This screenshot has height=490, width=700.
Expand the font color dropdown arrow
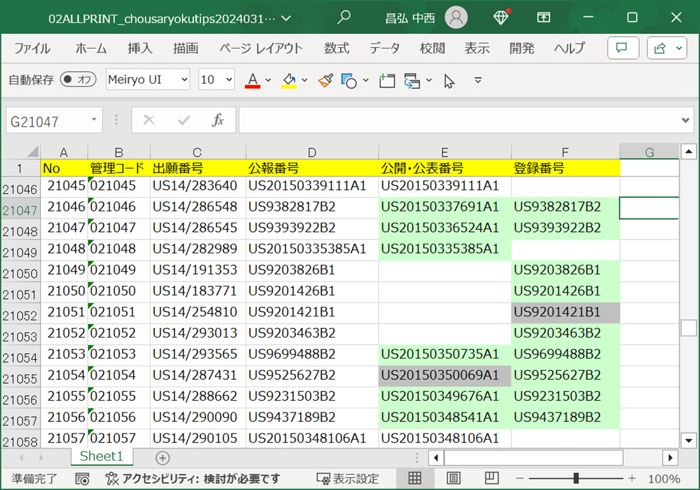click(x=268, y=80)
